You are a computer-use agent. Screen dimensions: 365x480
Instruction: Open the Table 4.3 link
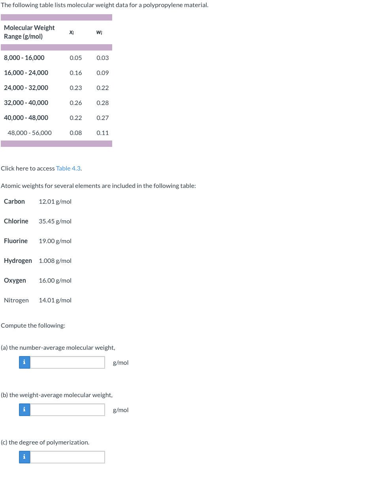tap(68, 168)
